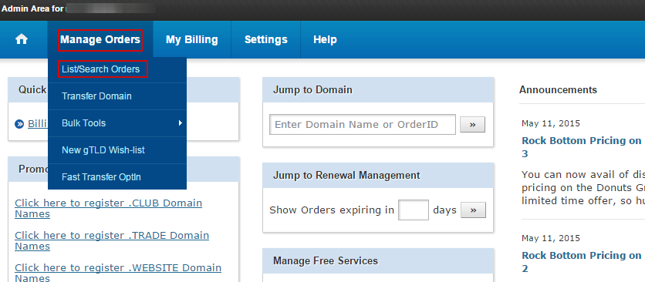The width and height of the screenshot is (645, 282).
Task: Open the Settings menu
Action: point(265,40)
